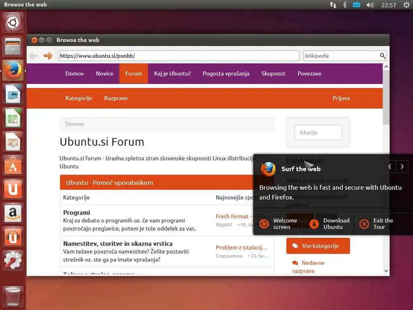Open System Settings in the launcher
This screenshot has width=413, height=310.
click(13, 260)
